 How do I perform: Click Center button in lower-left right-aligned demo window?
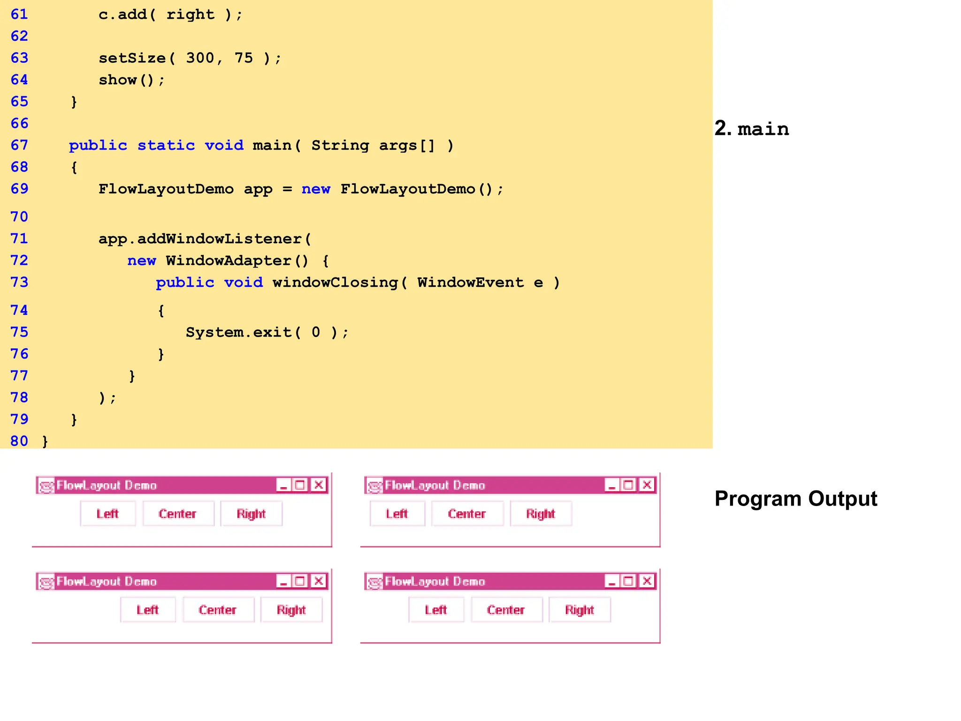coord(218,610)
